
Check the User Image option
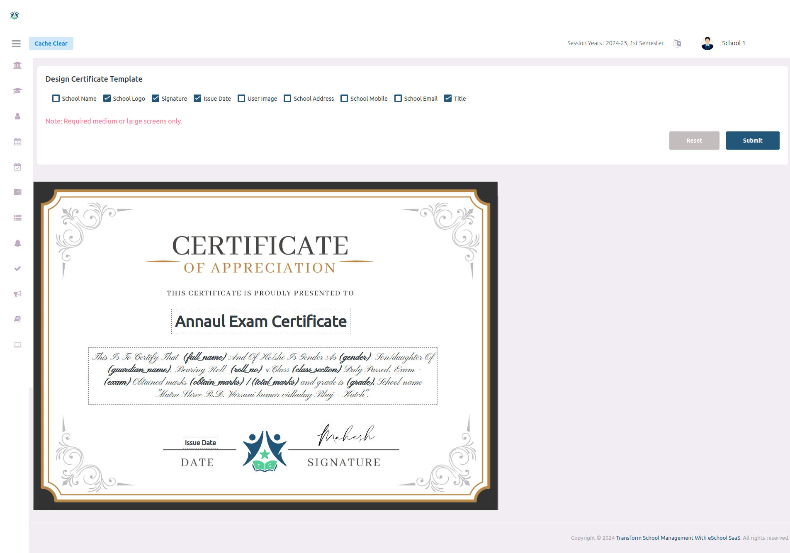[x=242, y=98]
